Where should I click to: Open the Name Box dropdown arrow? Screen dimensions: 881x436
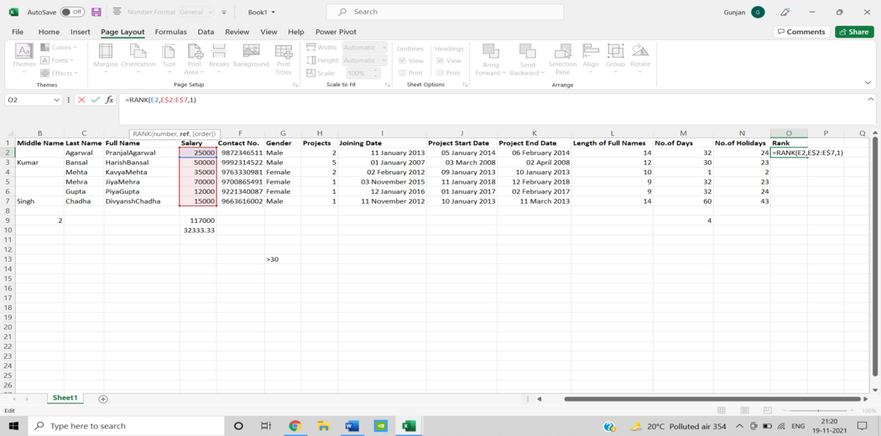pyautogui.click(x=56, y=100)
